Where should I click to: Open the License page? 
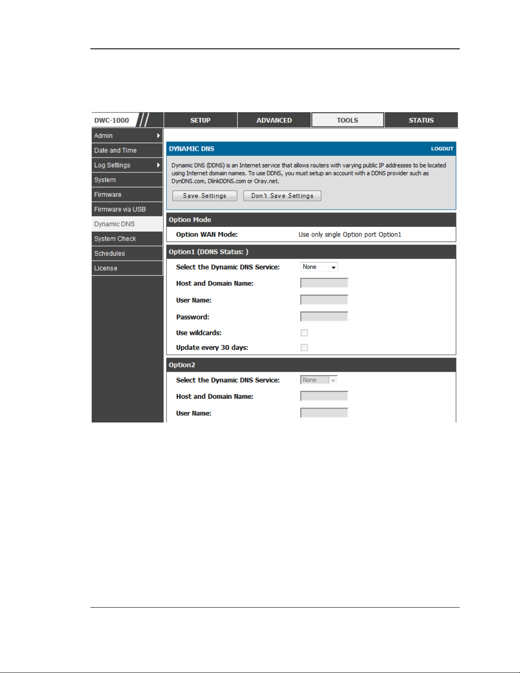[x=127, y=268]
